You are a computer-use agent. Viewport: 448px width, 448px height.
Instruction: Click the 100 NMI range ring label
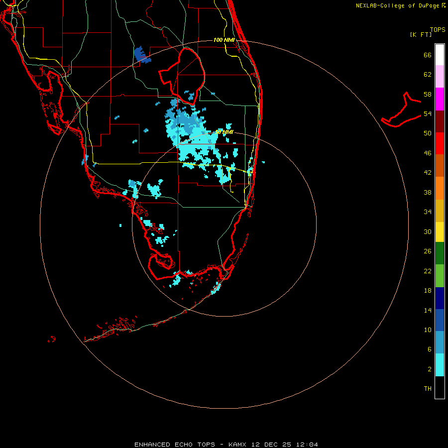(x=224, y=40)
